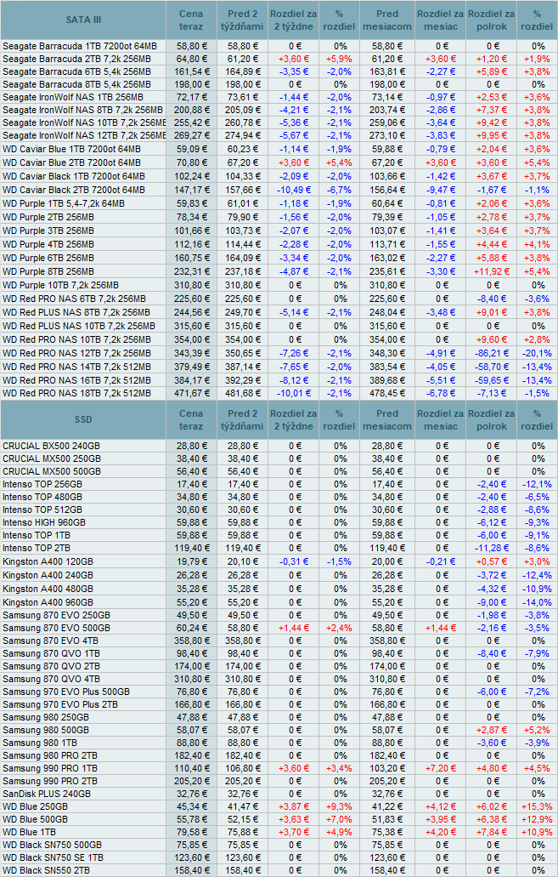Click the SATA III table header
Viewport: 558px width, 877px height.
click(83, 20)
